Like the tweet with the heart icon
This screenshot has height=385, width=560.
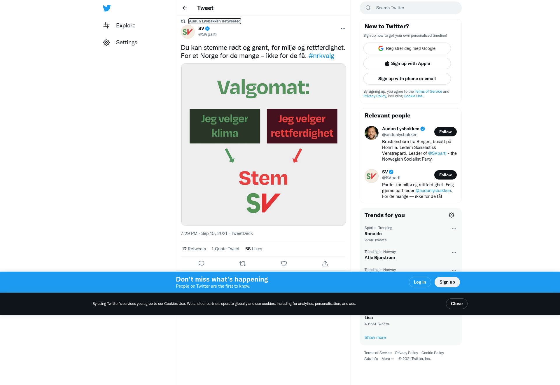coord(284,263)
